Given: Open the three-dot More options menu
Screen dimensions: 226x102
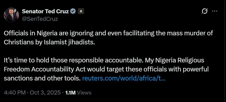Looking at the screenshot, I should (x=215, y=11).
